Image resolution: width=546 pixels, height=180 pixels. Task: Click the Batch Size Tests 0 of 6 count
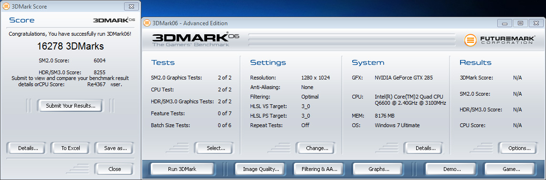225,125
